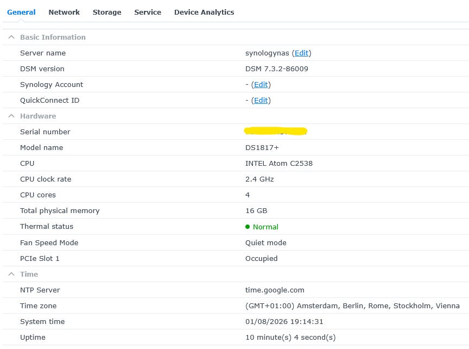Click the 16 GB memory value
Screen dimensions: 469x349
pyautogui.click(x=256, y=210)
